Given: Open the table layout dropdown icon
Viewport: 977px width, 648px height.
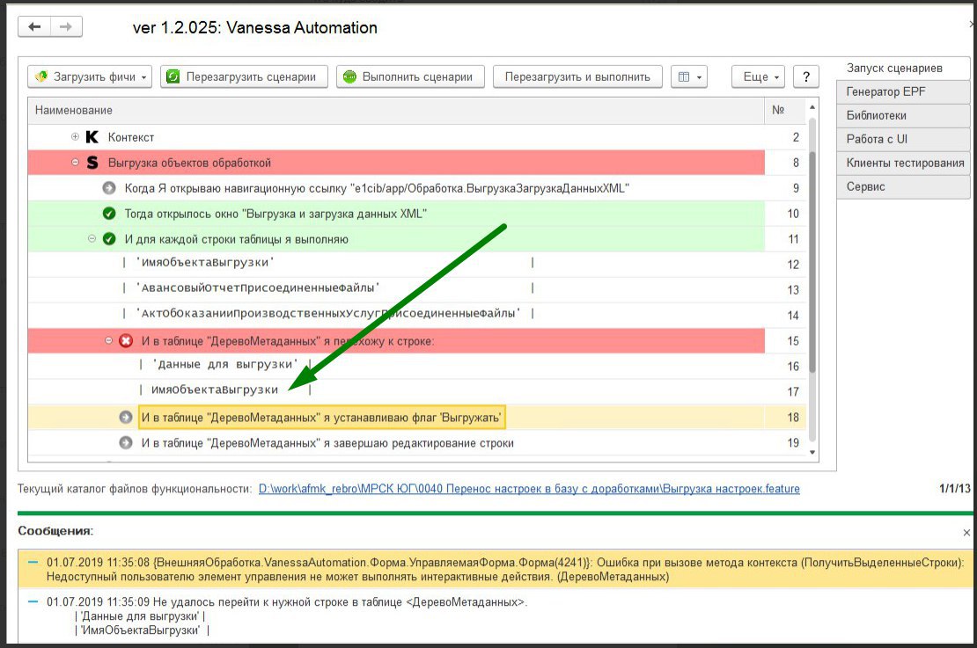Looking at the screenshot, I should pyautogui.click(x=689, y=76).
